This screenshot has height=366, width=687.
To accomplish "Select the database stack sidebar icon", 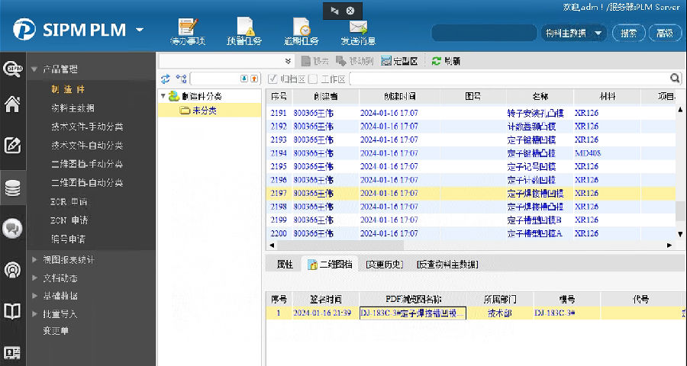I will (x=12, y=188).
